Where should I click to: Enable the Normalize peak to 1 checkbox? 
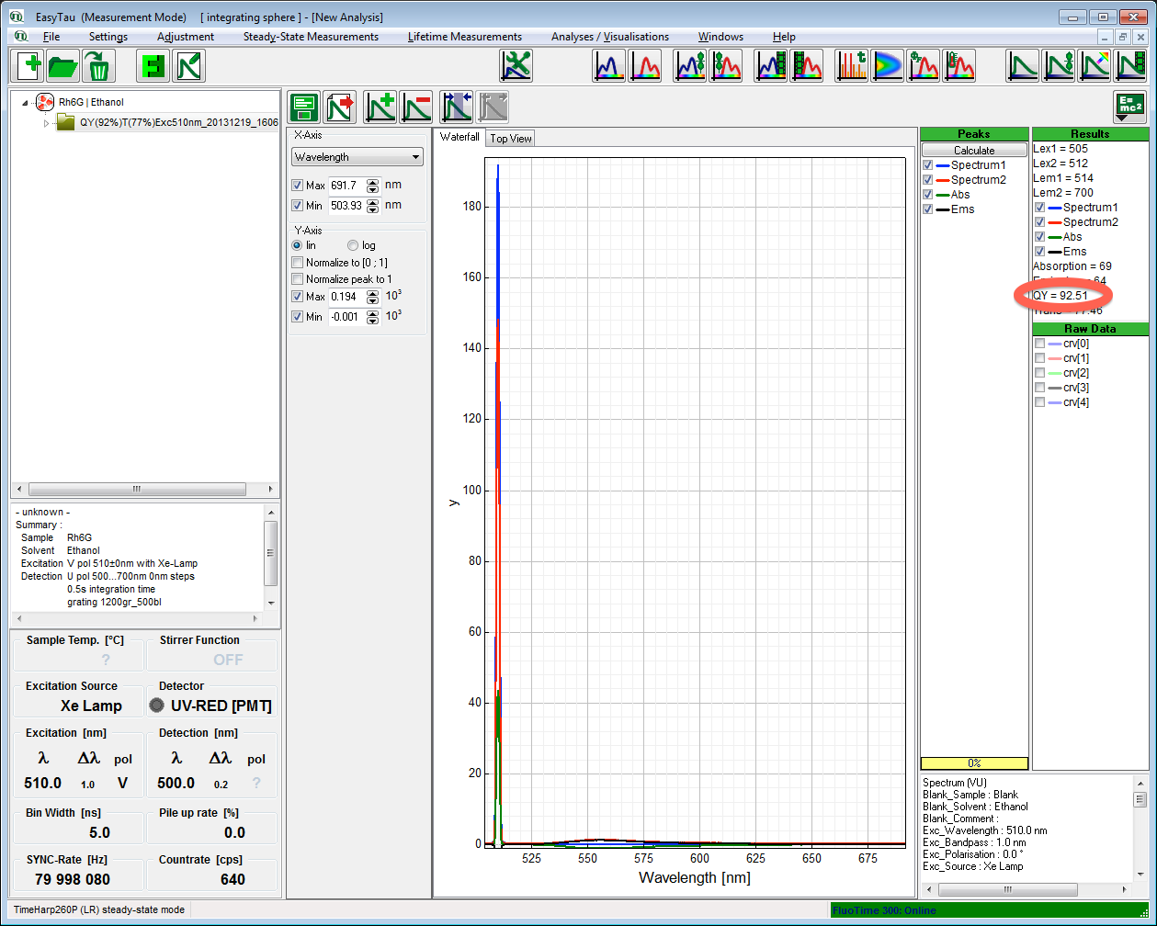297,279
